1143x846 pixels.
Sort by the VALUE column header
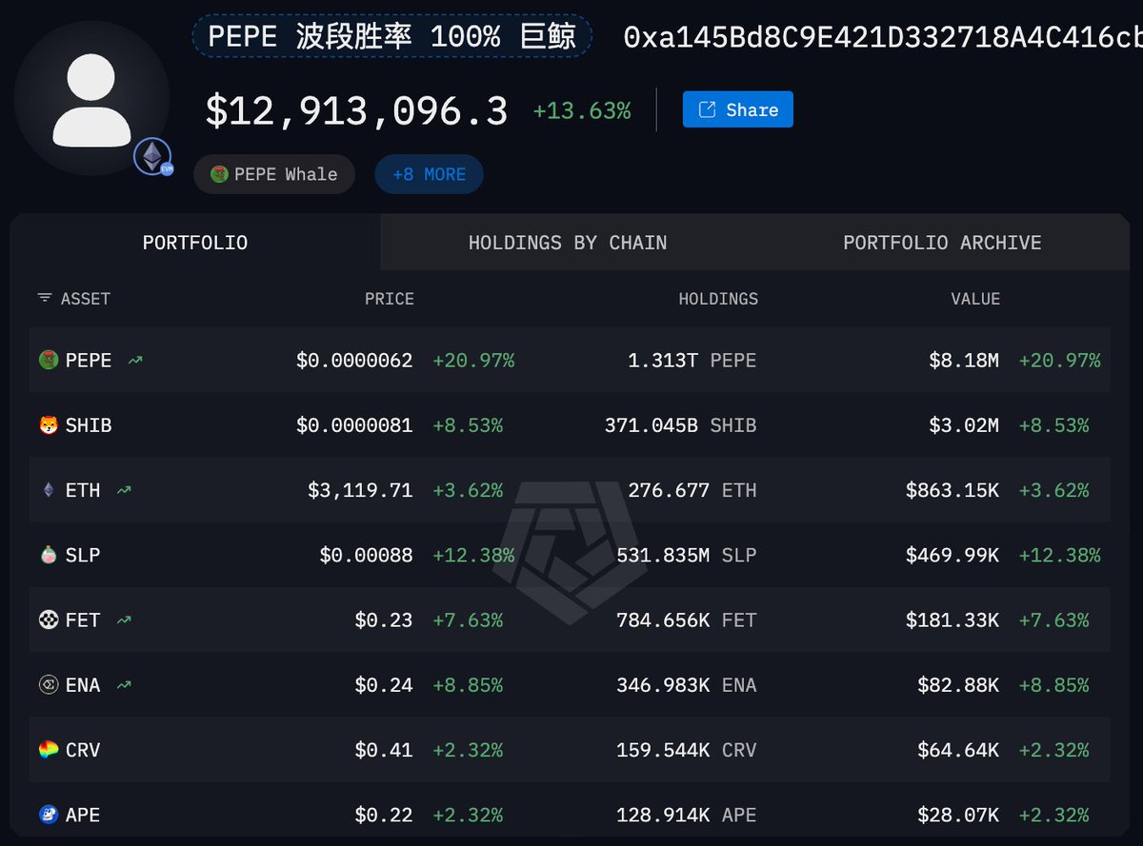(x=975, y=299)
